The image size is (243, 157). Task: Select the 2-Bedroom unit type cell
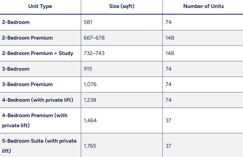(16, 22)
